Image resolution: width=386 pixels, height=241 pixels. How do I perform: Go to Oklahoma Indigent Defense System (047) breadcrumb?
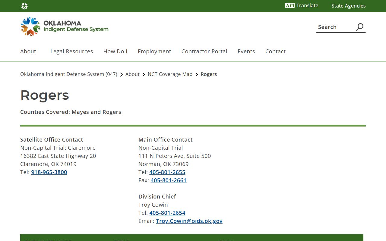69,74
